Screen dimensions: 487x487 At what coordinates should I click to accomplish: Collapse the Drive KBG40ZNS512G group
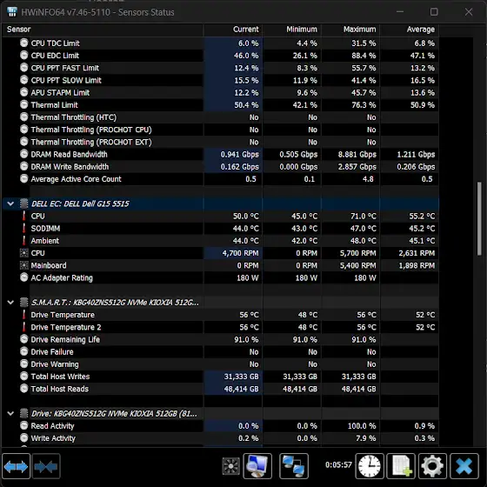pos(10,413)
